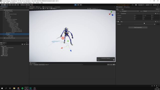
Task: Toggle grid snapping icon in toolbar
Action: [32, 5]
